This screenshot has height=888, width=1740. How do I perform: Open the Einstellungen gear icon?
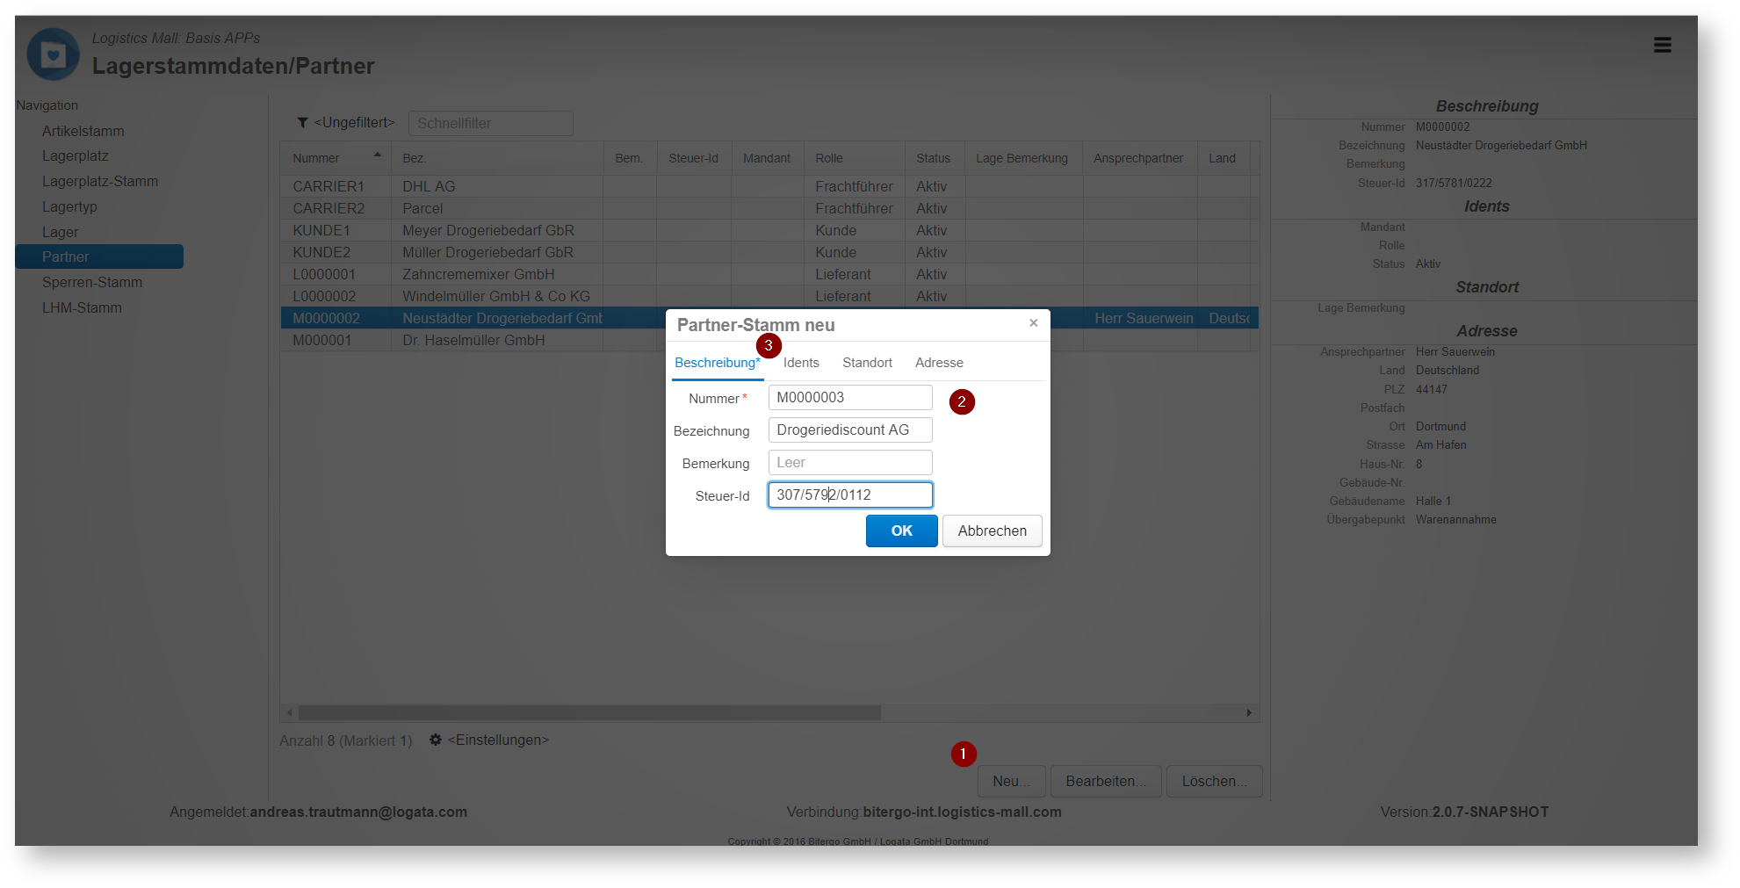435,740
